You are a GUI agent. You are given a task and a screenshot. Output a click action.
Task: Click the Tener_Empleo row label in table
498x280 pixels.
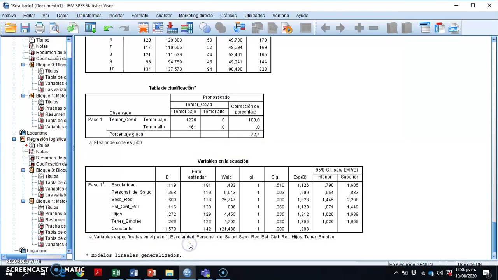click(x=126, y=221)
